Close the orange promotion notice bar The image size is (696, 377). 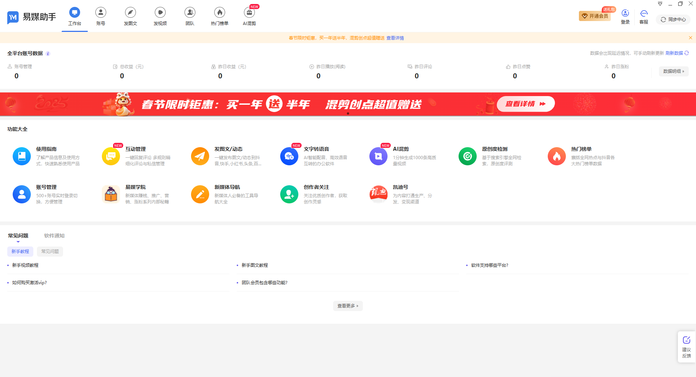[690, 38]
